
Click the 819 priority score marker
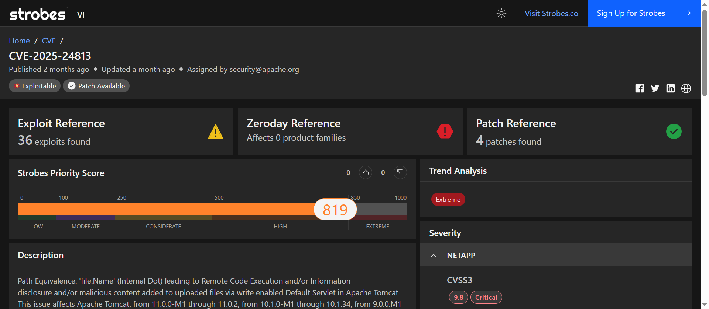[335, 210]
